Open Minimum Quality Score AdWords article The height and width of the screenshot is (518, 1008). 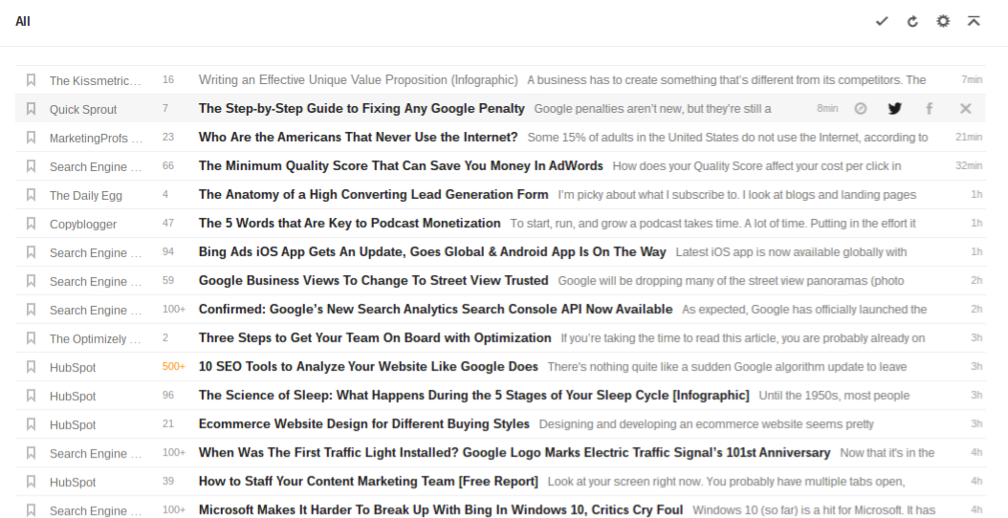click(x=401, y=165)
